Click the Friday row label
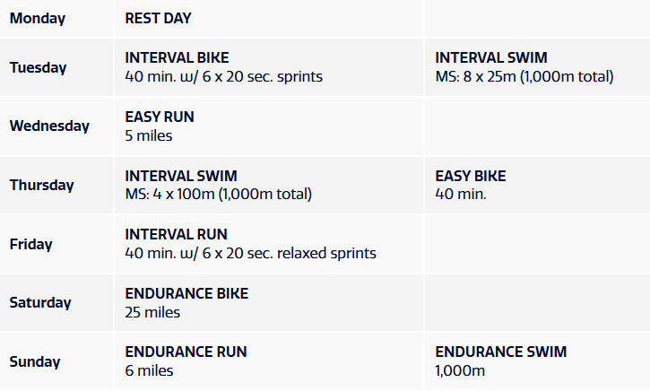Image resolution: width=650 pixels, height=391 pixels. pyautogui.click(x=31, y=244)
